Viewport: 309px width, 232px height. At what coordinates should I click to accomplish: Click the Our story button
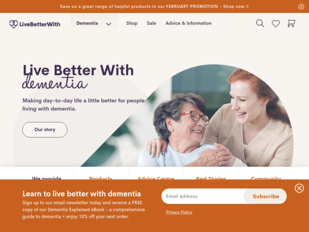(45, 129)
